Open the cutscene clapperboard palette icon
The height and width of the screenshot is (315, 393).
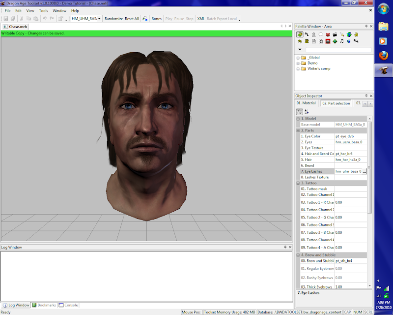click(335, 34)
